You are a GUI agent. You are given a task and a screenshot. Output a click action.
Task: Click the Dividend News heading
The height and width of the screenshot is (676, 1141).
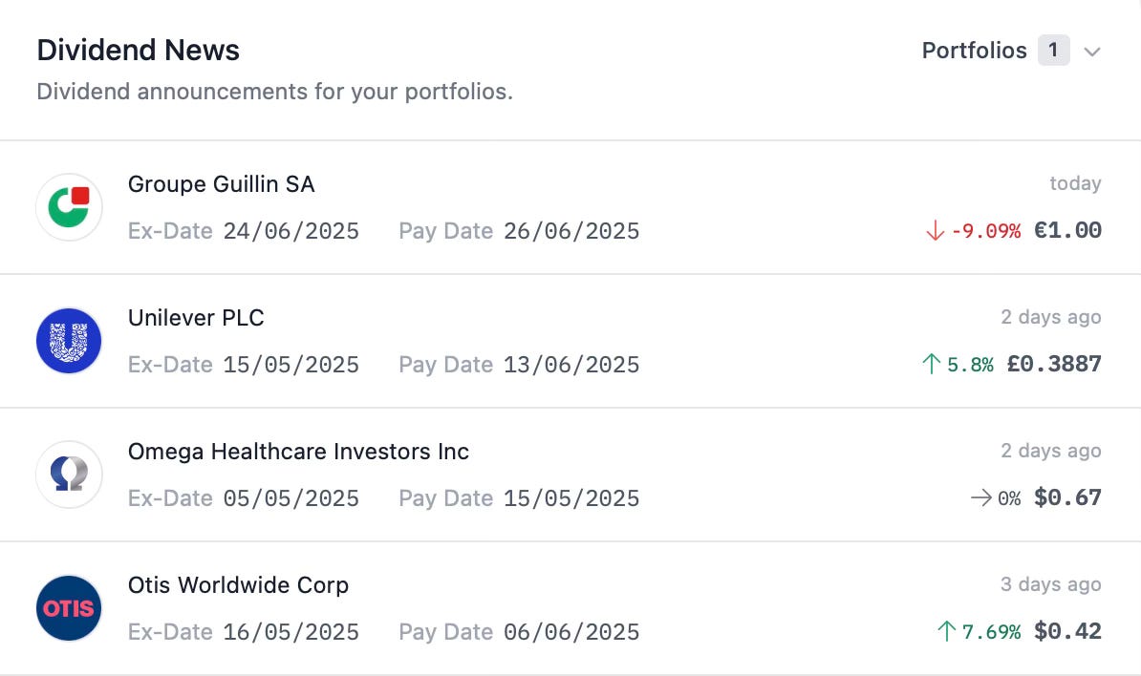tap(139, 51)
